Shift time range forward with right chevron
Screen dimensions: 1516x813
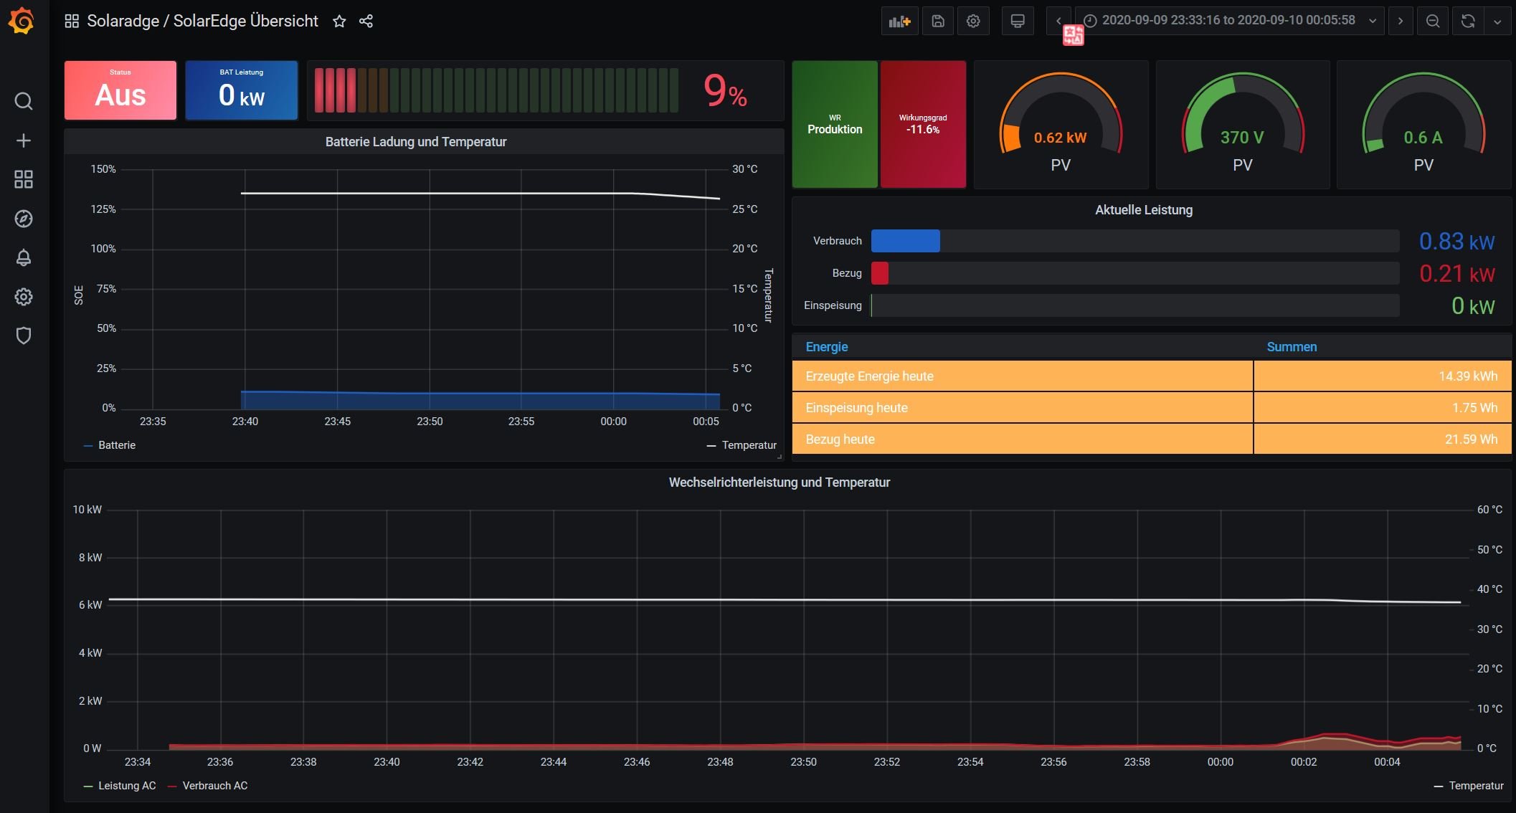[1401, 22]
